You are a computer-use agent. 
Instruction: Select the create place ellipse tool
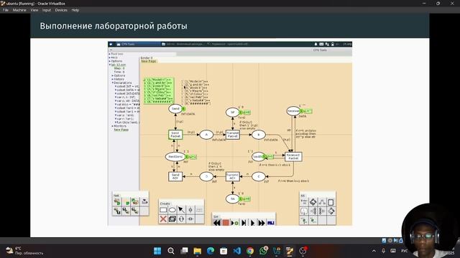click(x=172, y=210)
